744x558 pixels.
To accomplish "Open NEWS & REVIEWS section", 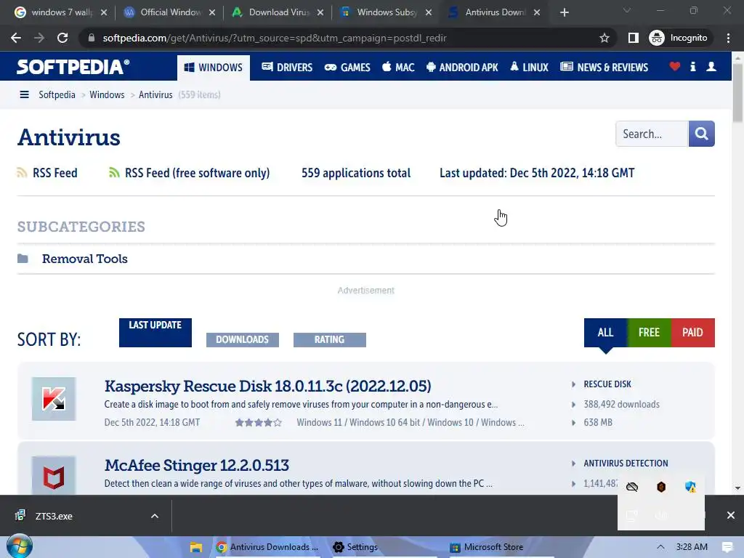I will [604, 68].
